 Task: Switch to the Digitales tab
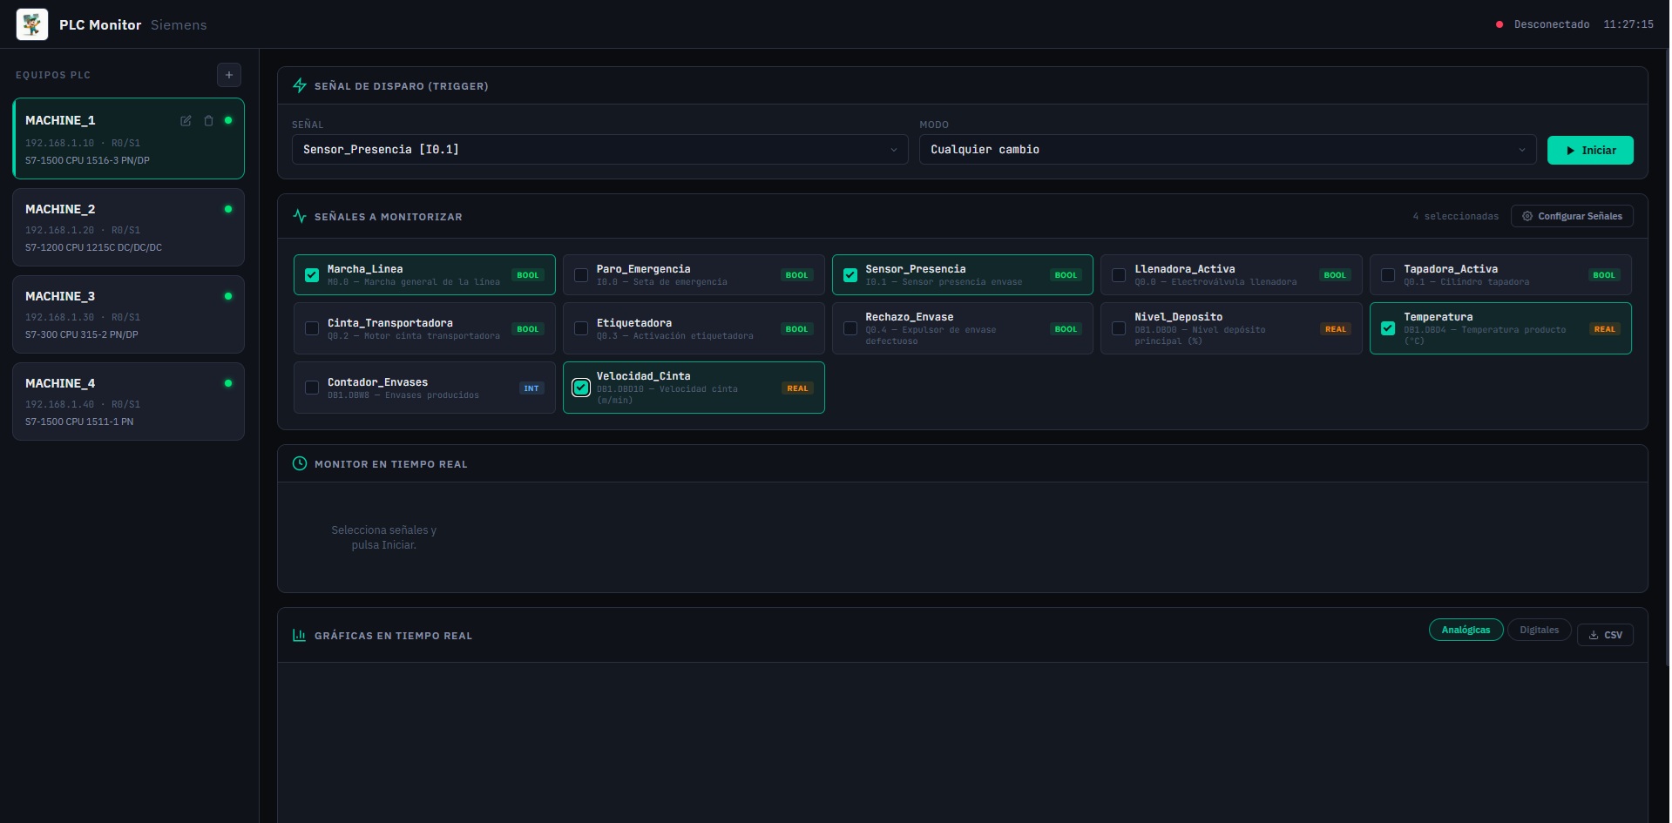1539,630
